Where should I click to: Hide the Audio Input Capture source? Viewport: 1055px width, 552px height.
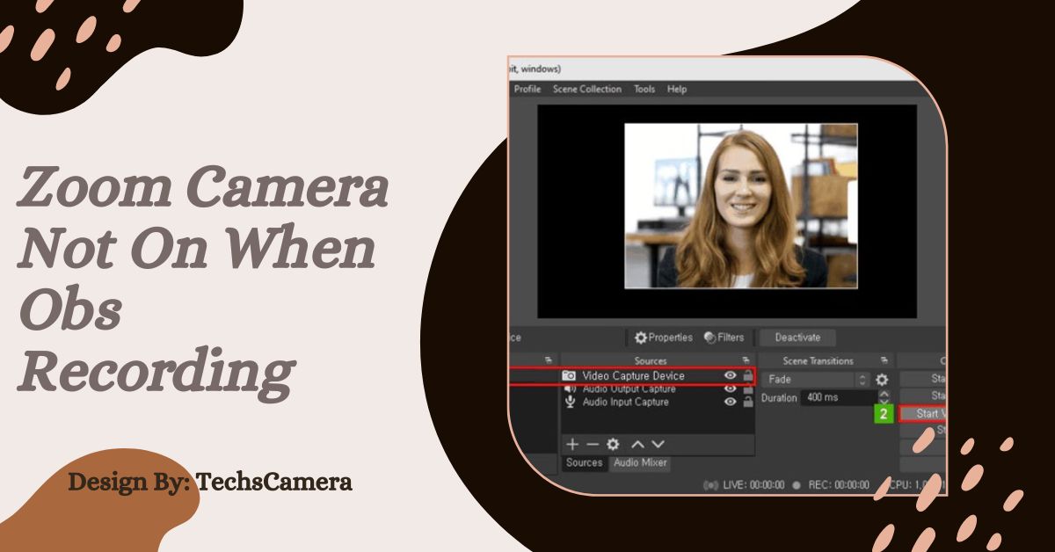tap(730, 402)
